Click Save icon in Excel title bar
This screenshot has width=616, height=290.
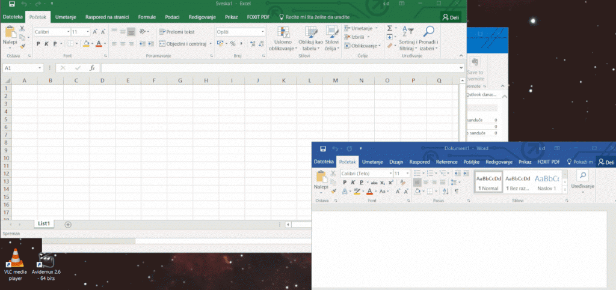[x=12, y=4]
